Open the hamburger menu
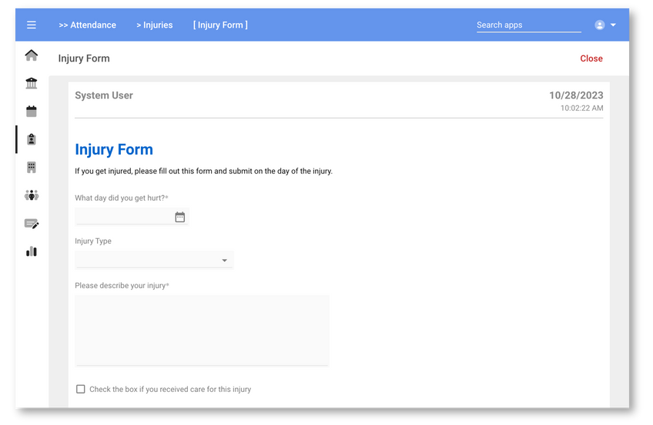The image size is (653, 425). [32, 25]
